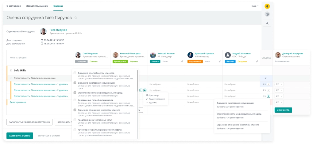Open 'Проактивность. Позитивное мышление - 2 уровень' link
The width and height of the screenshot is (313, 145).
[41, 90]
